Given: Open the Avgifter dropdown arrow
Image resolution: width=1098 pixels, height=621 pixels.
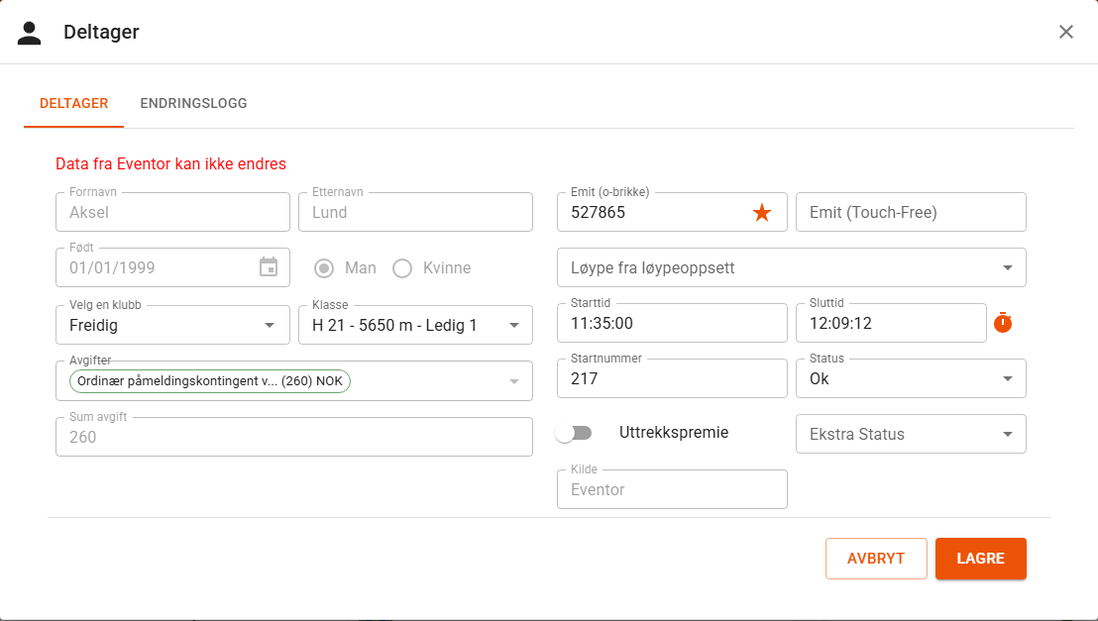Looking at the screenshot, I should pos(514,381).
